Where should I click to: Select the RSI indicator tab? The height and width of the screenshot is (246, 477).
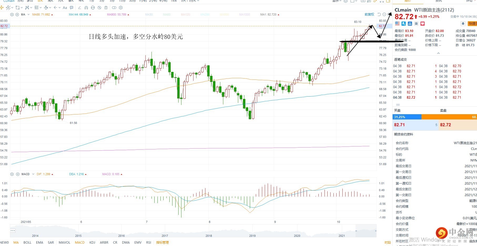149,242
